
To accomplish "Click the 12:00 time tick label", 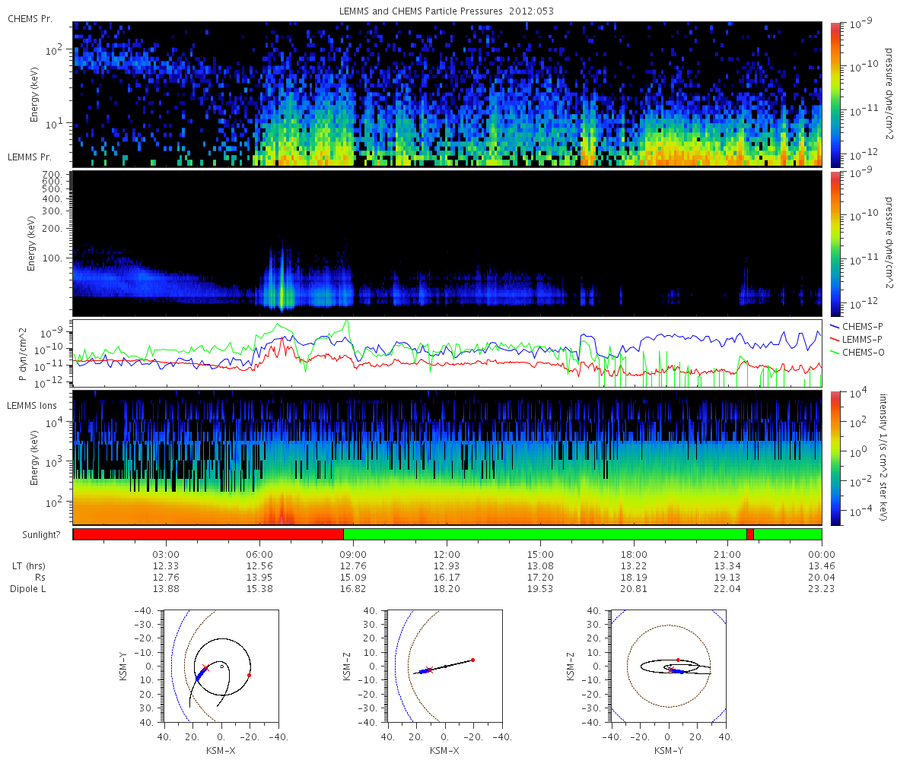I will point(447,554).
